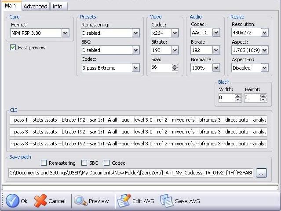The height and width of the screenshot is (211, 281).
Task: Click the Black Width spinner arrows
Action: point(238,98)
